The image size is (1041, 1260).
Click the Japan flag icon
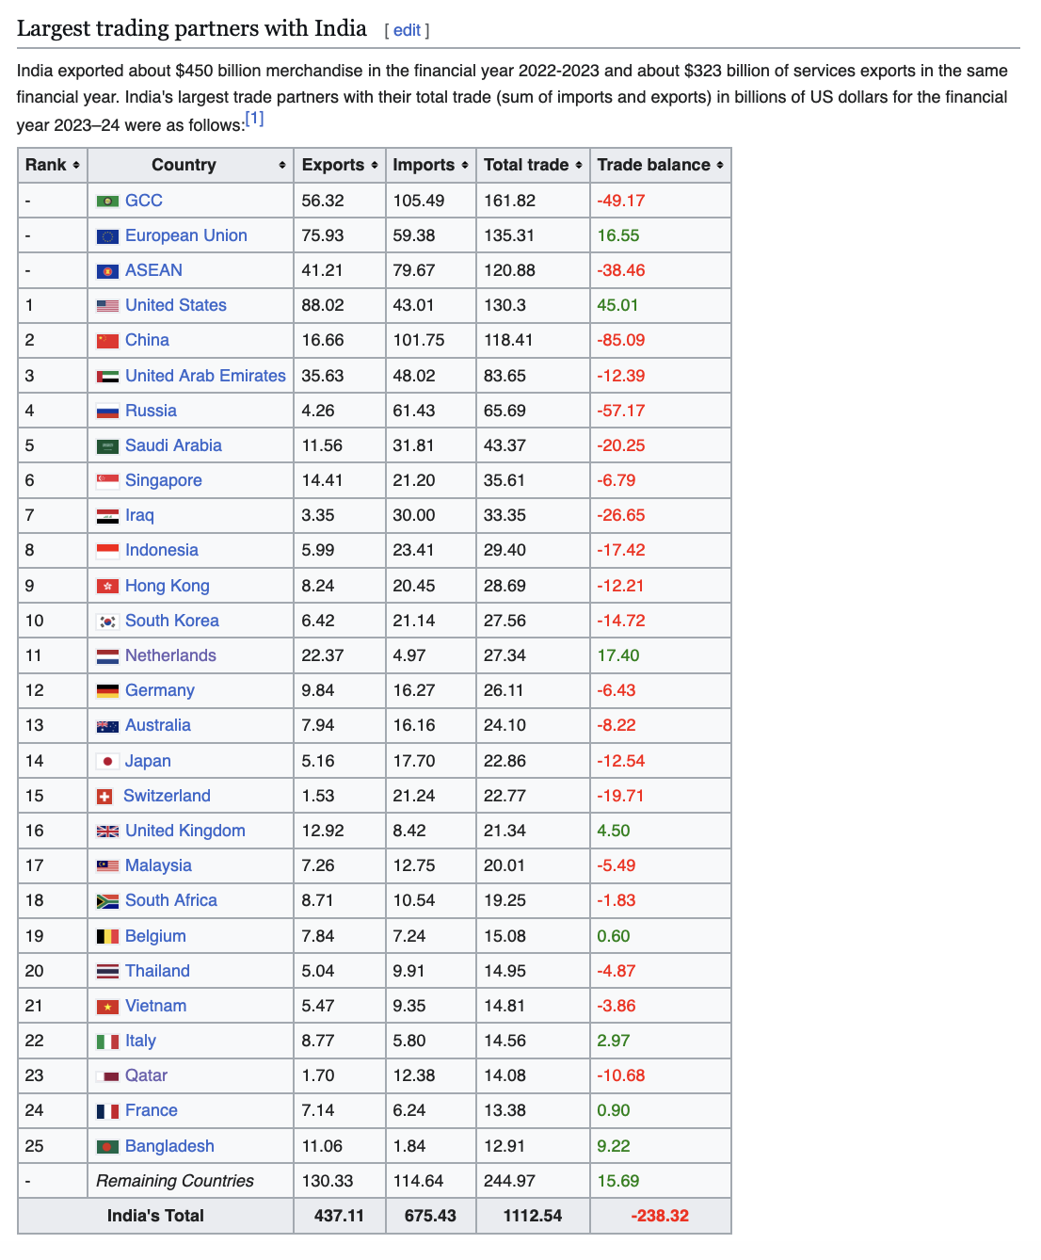(x=108, y=761)
